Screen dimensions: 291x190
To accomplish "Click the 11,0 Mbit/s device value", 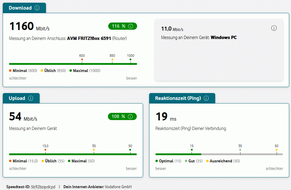I will pyautogui.click(x=172, y=29).
